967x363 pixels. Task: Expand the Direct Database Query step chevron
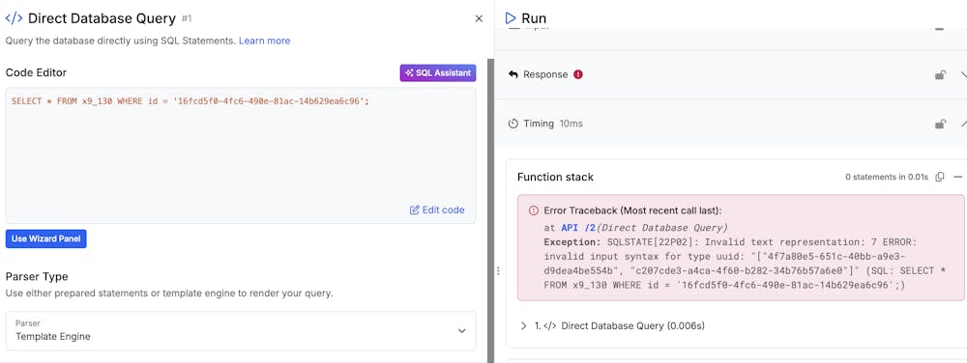coord(523,325)
